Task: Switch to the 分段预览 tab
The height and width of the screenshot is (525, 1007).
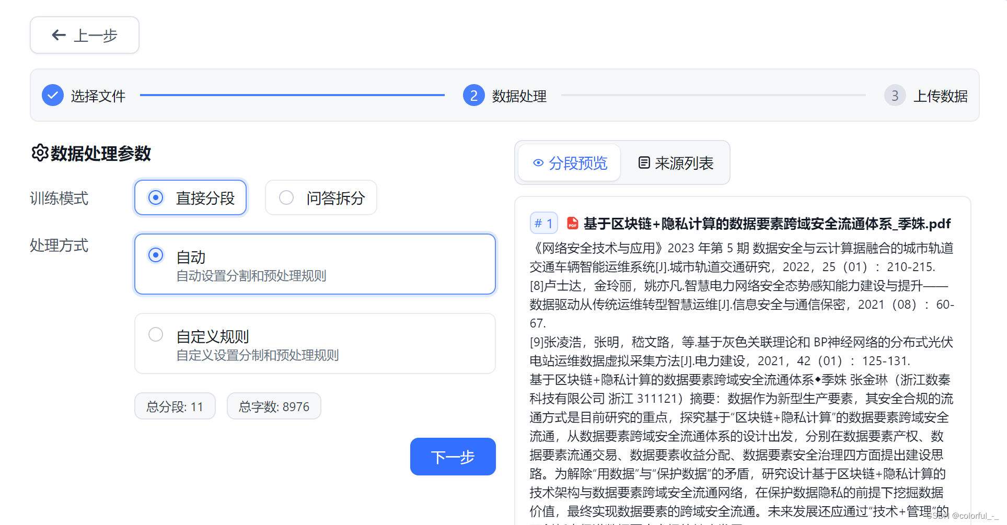Action: click(570, 163)
